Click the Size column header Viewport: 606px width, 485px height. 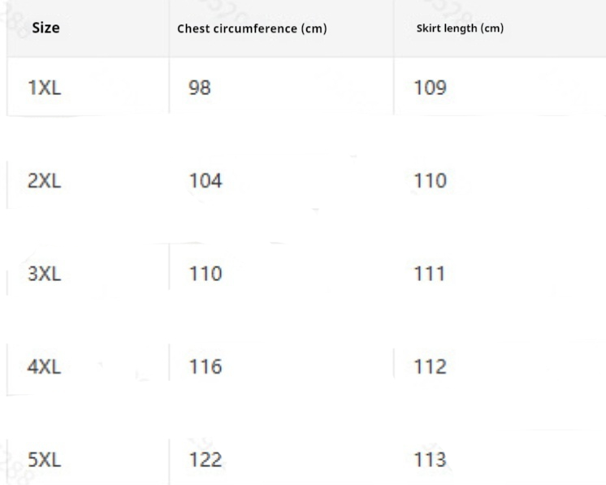pyautogui.click(x=45, y=28)
